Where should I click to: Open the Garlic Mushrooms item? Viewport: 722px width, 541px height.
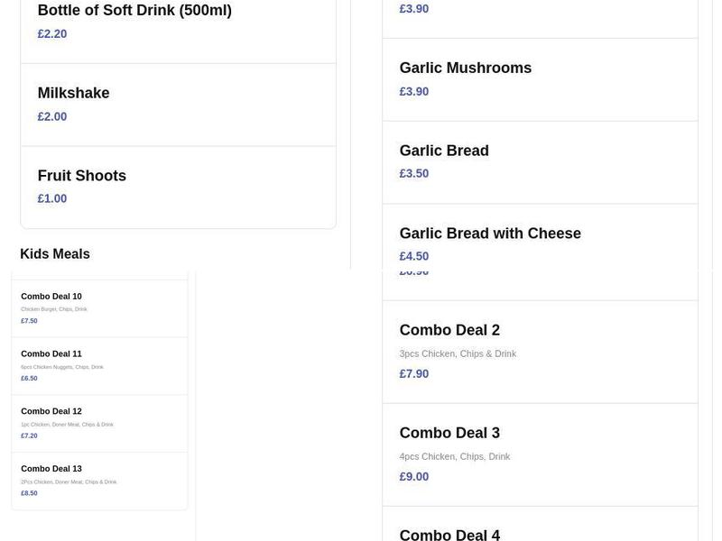(466, 68)
